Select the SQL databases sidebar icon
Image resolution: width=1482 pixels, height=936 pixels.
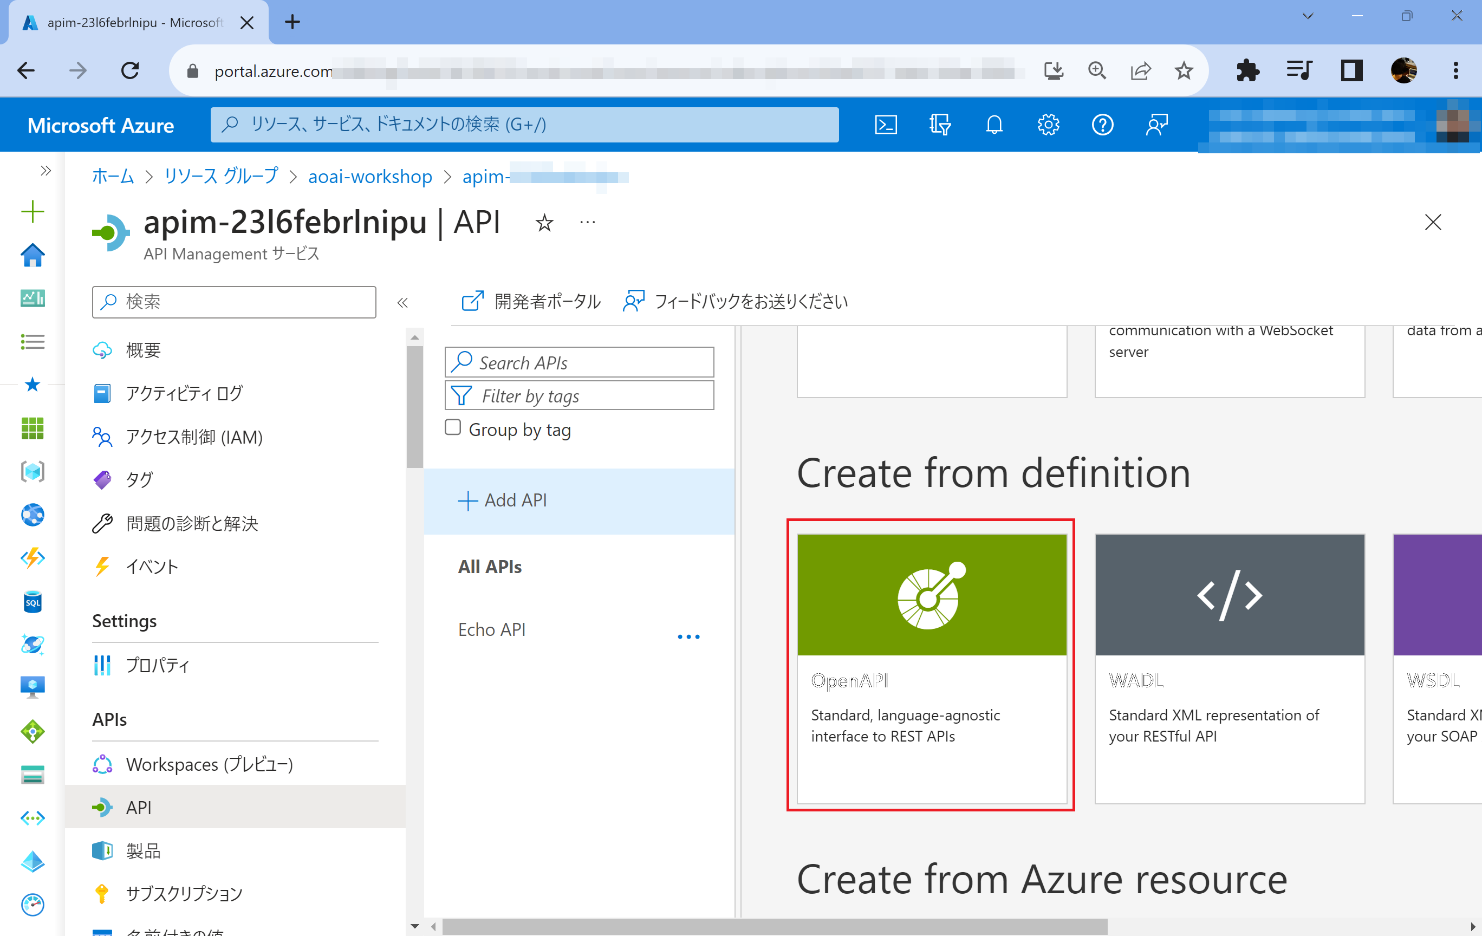(32, 602)
